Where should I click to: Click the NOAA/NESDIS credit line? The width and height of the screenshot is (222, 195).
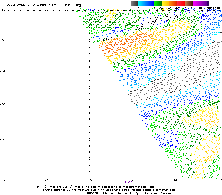pos(130,193)
